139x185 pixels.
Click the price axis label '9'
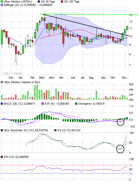[130, 45]
